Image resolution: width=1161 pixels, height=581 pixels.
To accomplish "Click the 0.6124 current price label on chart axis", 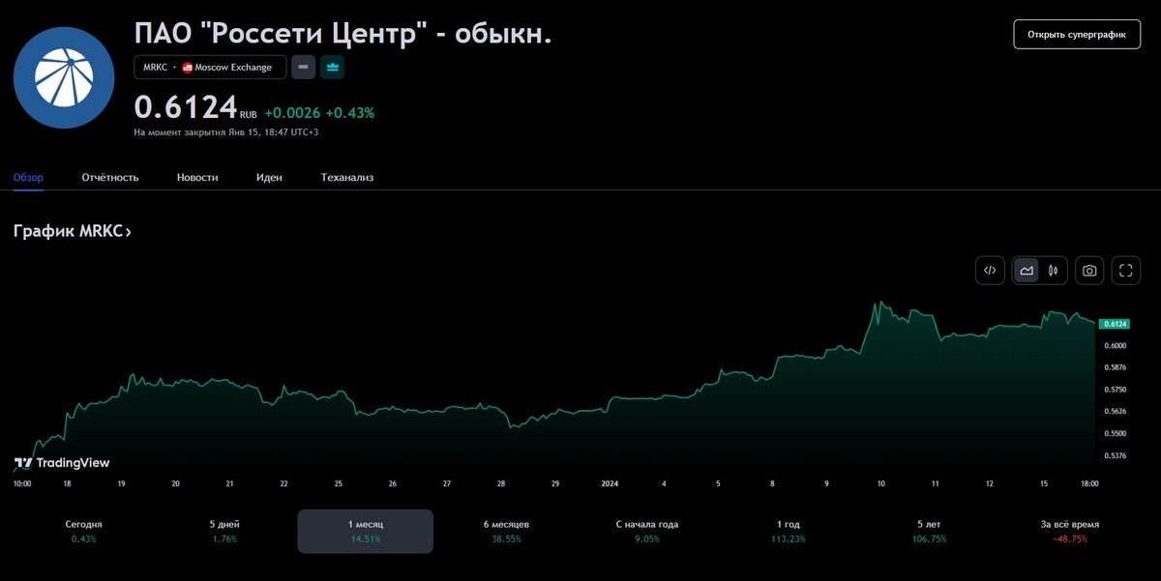I will click(x=1116, y=324).
